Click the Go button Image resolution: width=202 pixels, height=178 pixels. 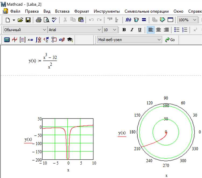170,40
